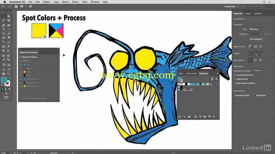275x154 pixels.
Task: Select the Curvature tool
Action: (x=9, y=25)
